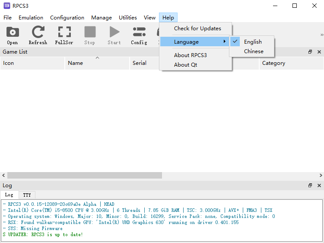324x243 pixels.
Task: Click the Open toolbar icon
Action: [13, 35]
